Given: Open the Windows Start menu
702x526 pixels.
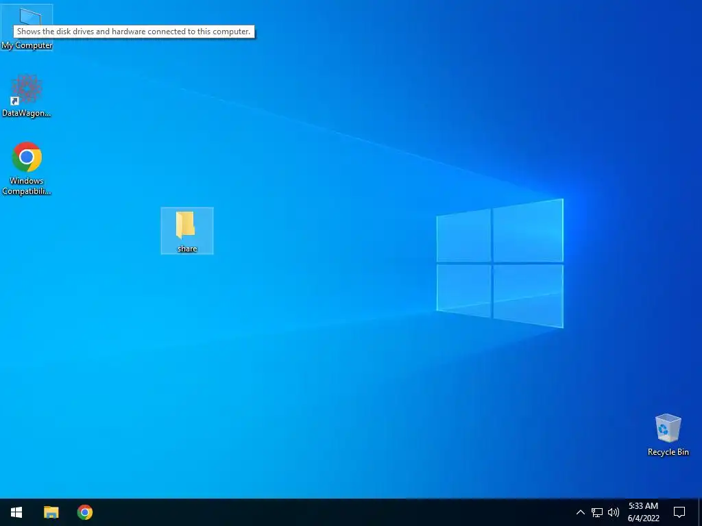Looking at the screenshot, I should (x=16, y=512).
